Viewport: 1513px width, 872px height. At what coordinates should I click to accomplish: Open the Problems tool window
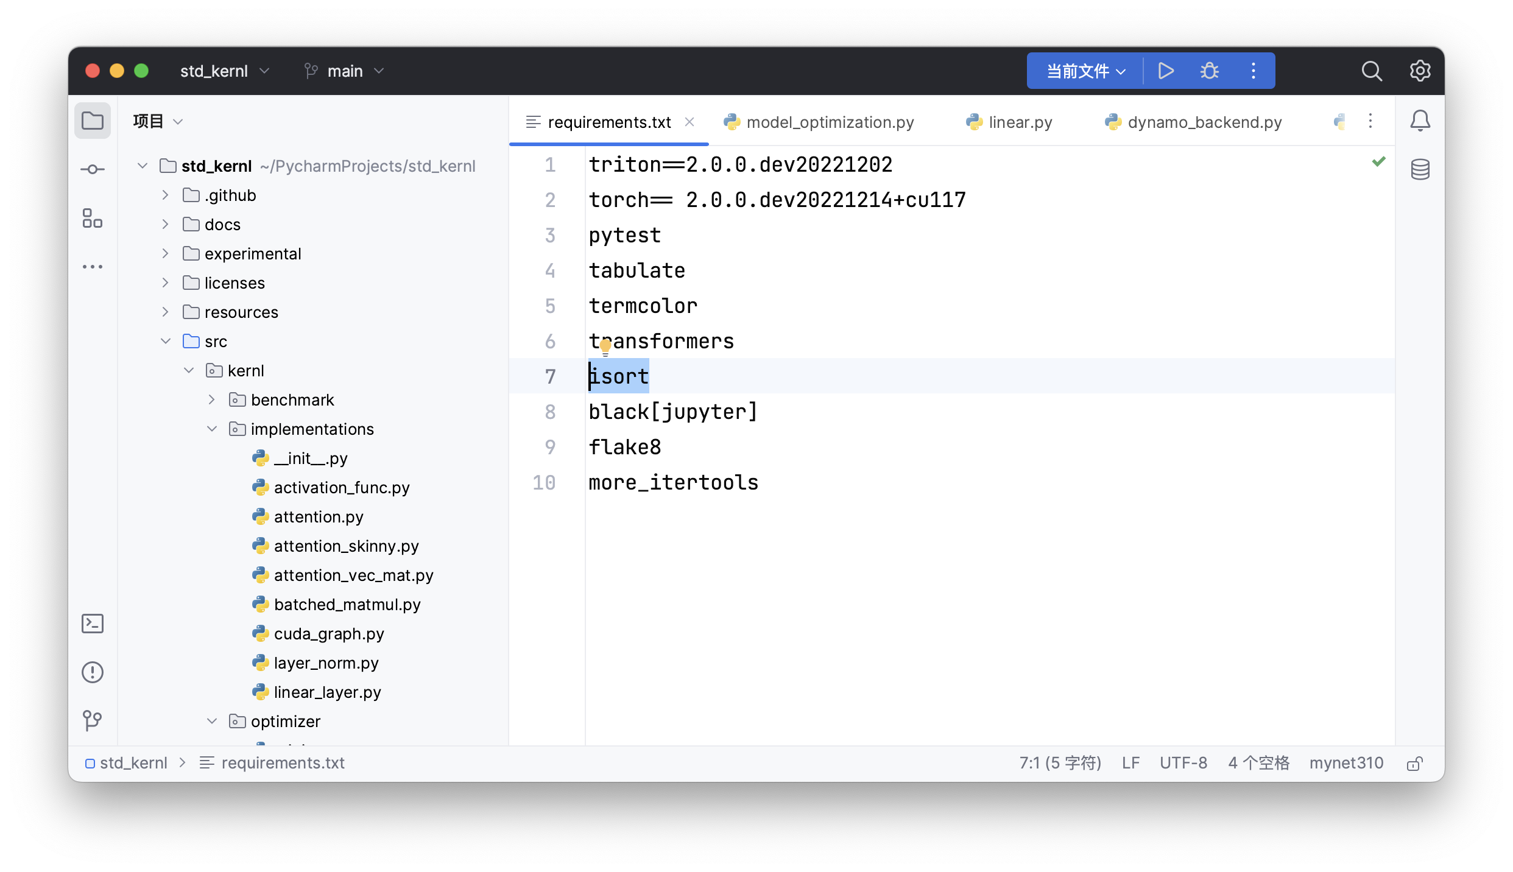pos(93,672)
